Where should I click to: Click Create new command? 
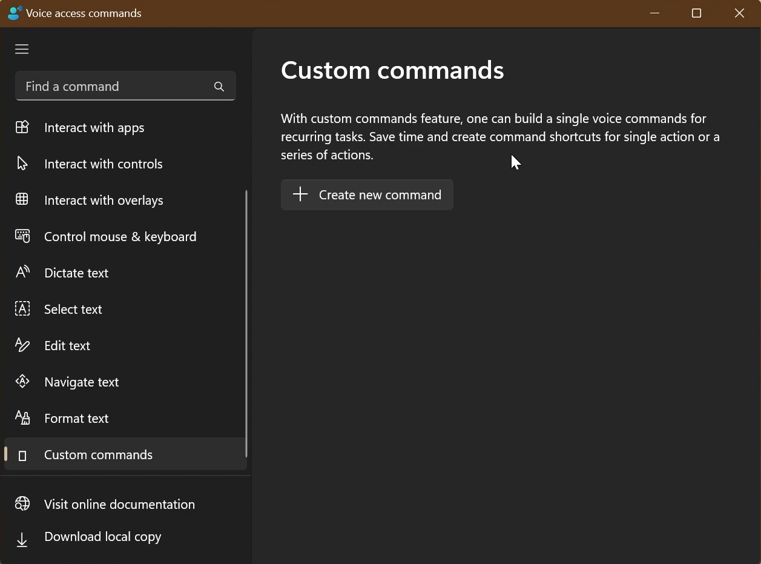pyautogui.click(x=367, y=194)
